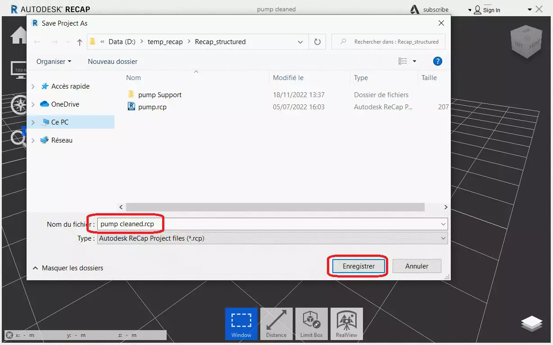Image resolution: width=553 pixels, height=345 pixels.
Task: Click the search field Rechercher dans Recap_structured
Action: [x=388, y=42]
